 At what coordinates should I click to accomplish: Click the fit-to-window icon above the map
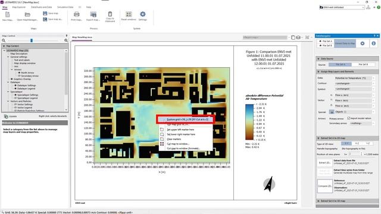(307, 37)
